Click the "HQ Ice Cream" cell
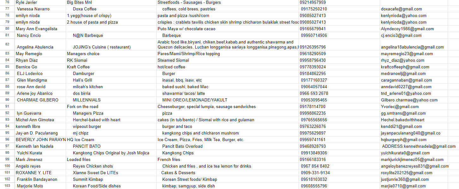This screenshot has height=189, width=459. click(x=81, y=140)
